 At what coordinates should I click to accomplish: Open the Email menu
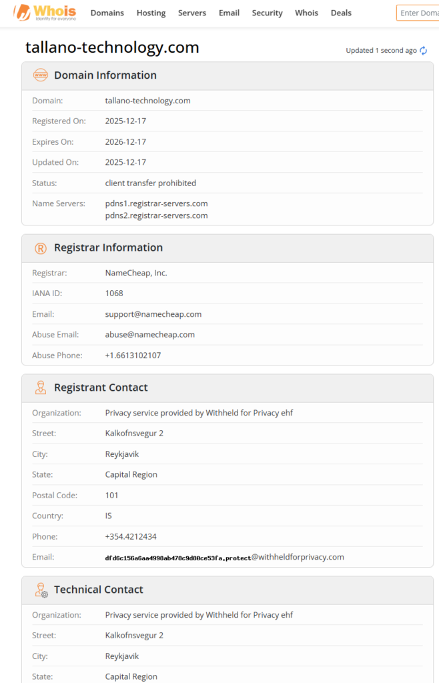pyautogui.click(x=229, y=13)
